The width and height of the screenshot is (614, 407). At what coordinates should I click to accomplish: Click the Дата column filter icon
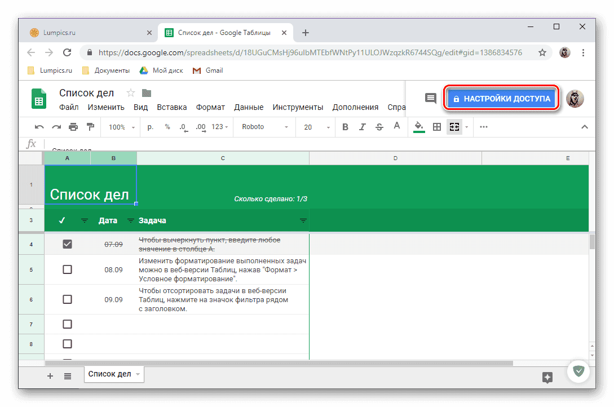point(130,220)
